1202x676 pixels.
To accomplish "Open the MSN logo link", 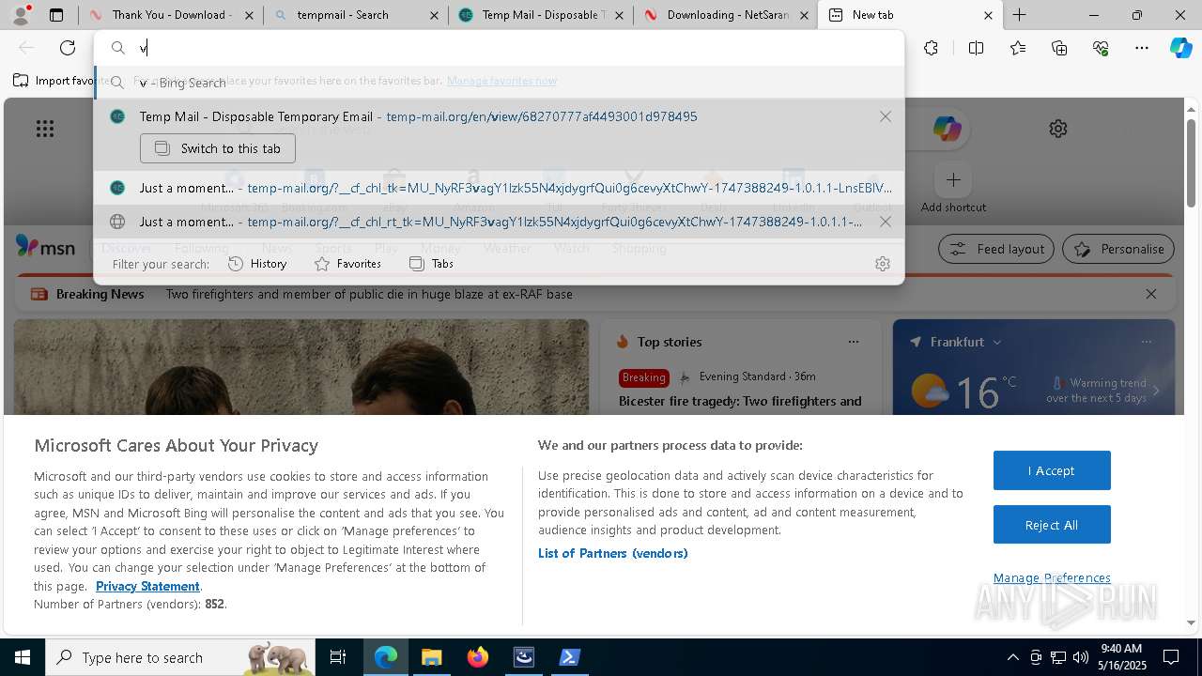I will [x=46, y=246].
